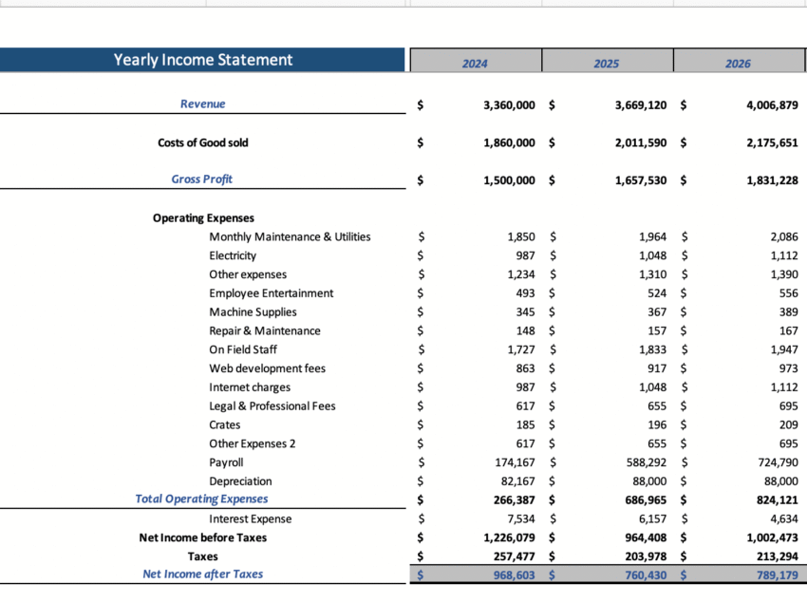Click the Operating Expenses heading
807x603 pixels.
pyautogui.click(x=202, y=217)
